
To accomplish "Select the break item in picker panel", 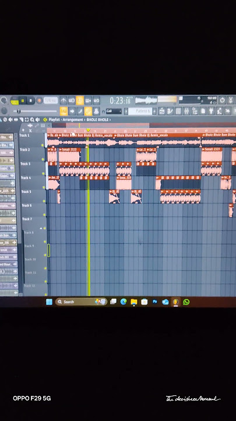I will pos(8,250).
